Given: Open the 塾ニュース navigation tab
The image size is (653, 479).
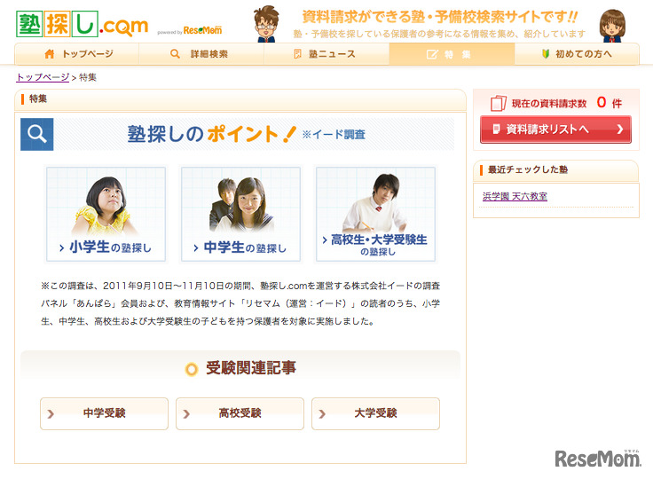Looking at the screenshot, I should tap(326, 54).
